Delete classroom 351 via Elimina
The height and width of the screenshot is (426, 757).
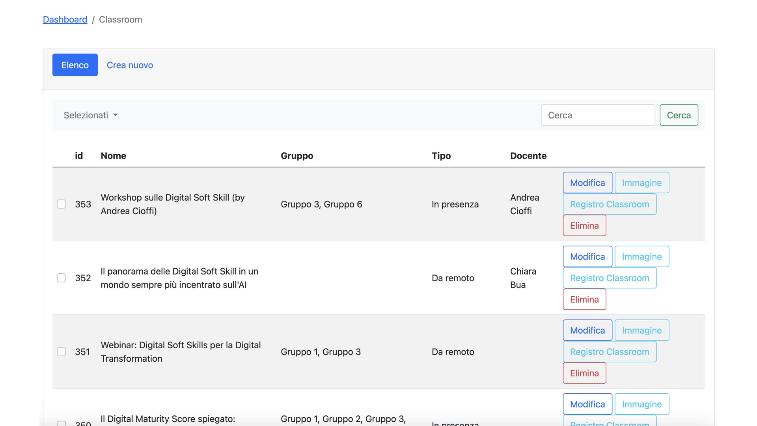pos(584,373)
